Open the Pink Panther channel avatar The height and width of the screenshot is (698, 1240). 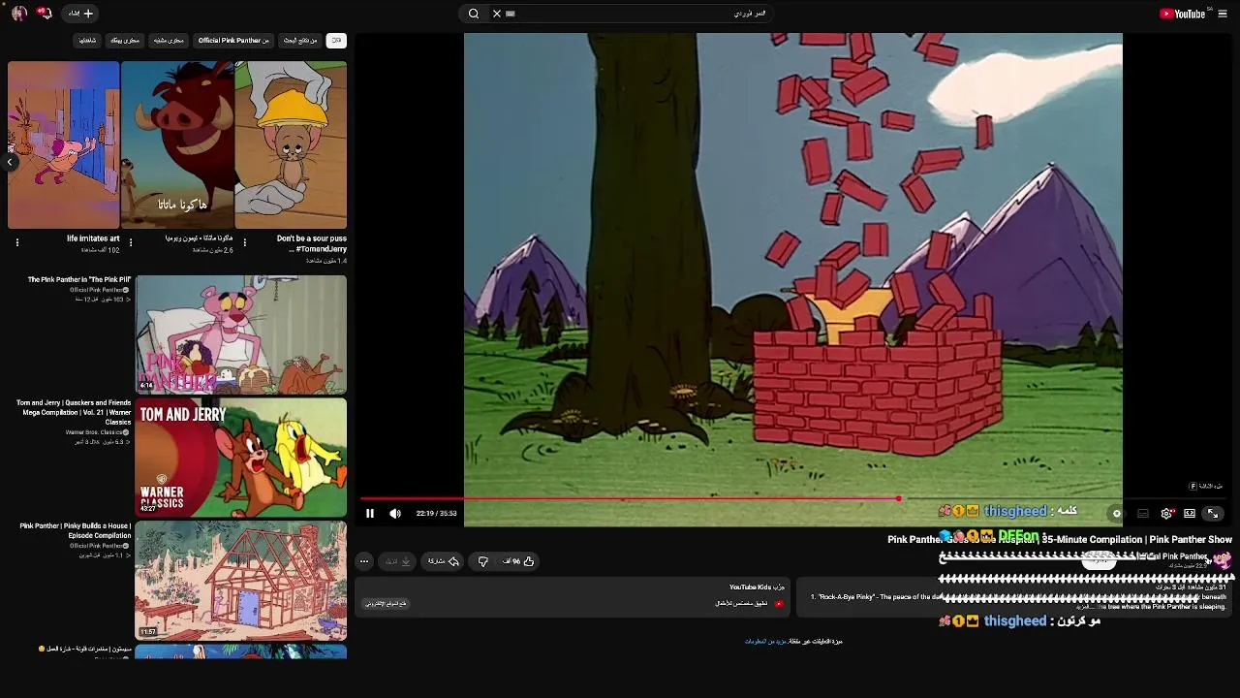pyautogui.click(x=1223, y=559)
